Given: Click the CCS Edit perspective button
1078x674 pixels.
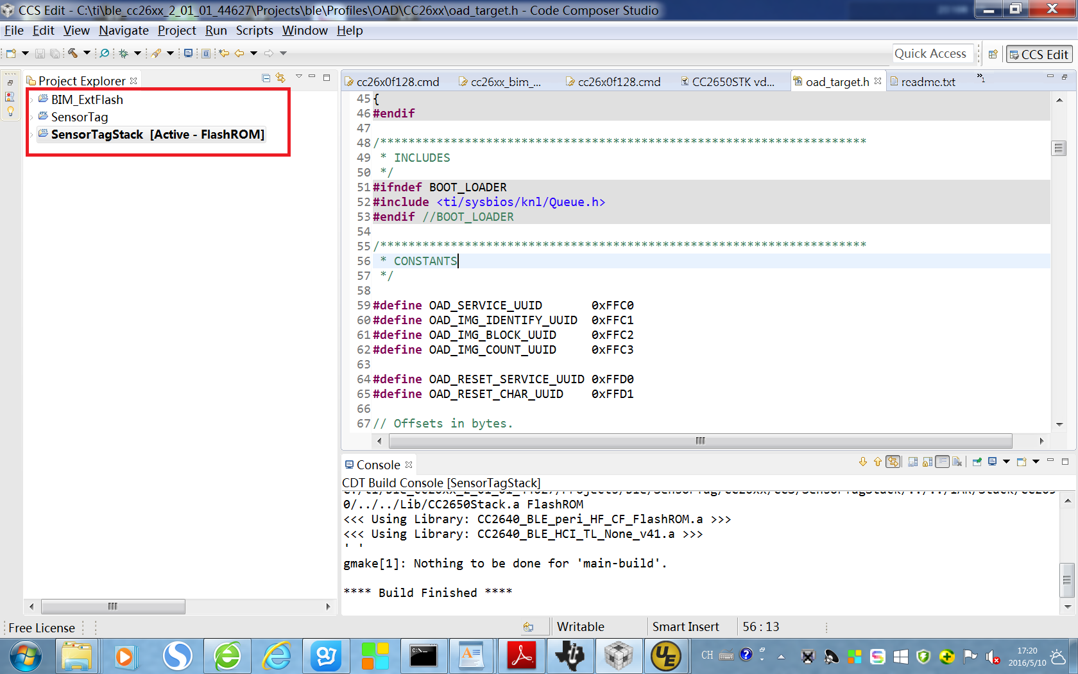Looking at the screenshot, I should 1038,55.
